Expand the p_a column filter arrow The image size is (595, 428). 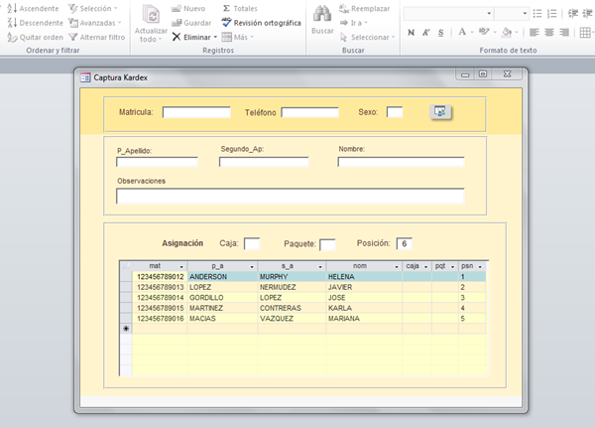[x=251, y=267]
